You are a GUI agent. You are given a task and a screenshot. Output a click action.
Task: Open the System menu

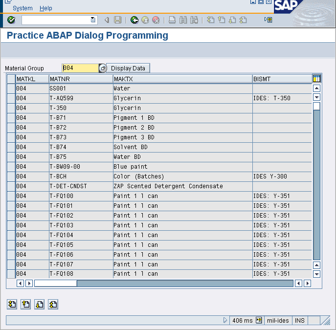pos(22,8)
